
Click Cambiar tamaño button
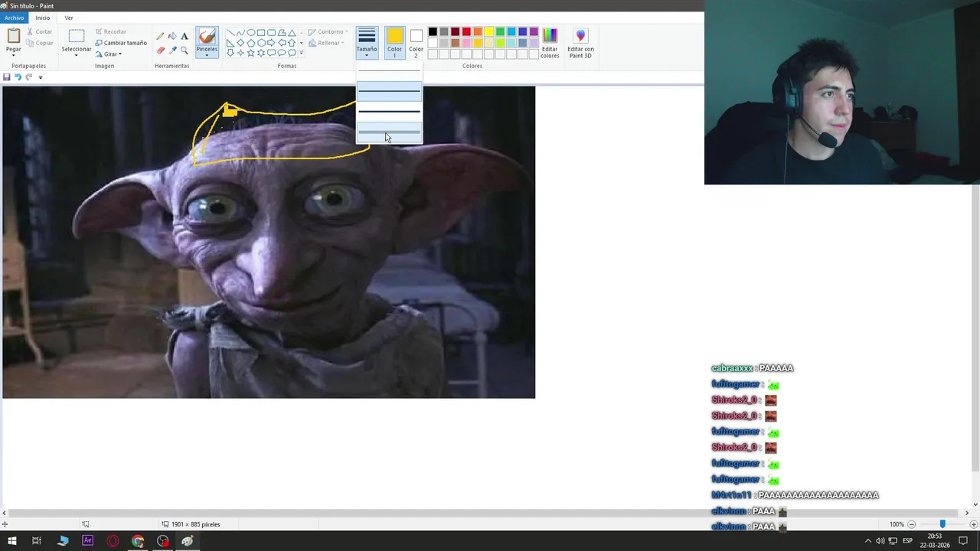pos(121,43)
